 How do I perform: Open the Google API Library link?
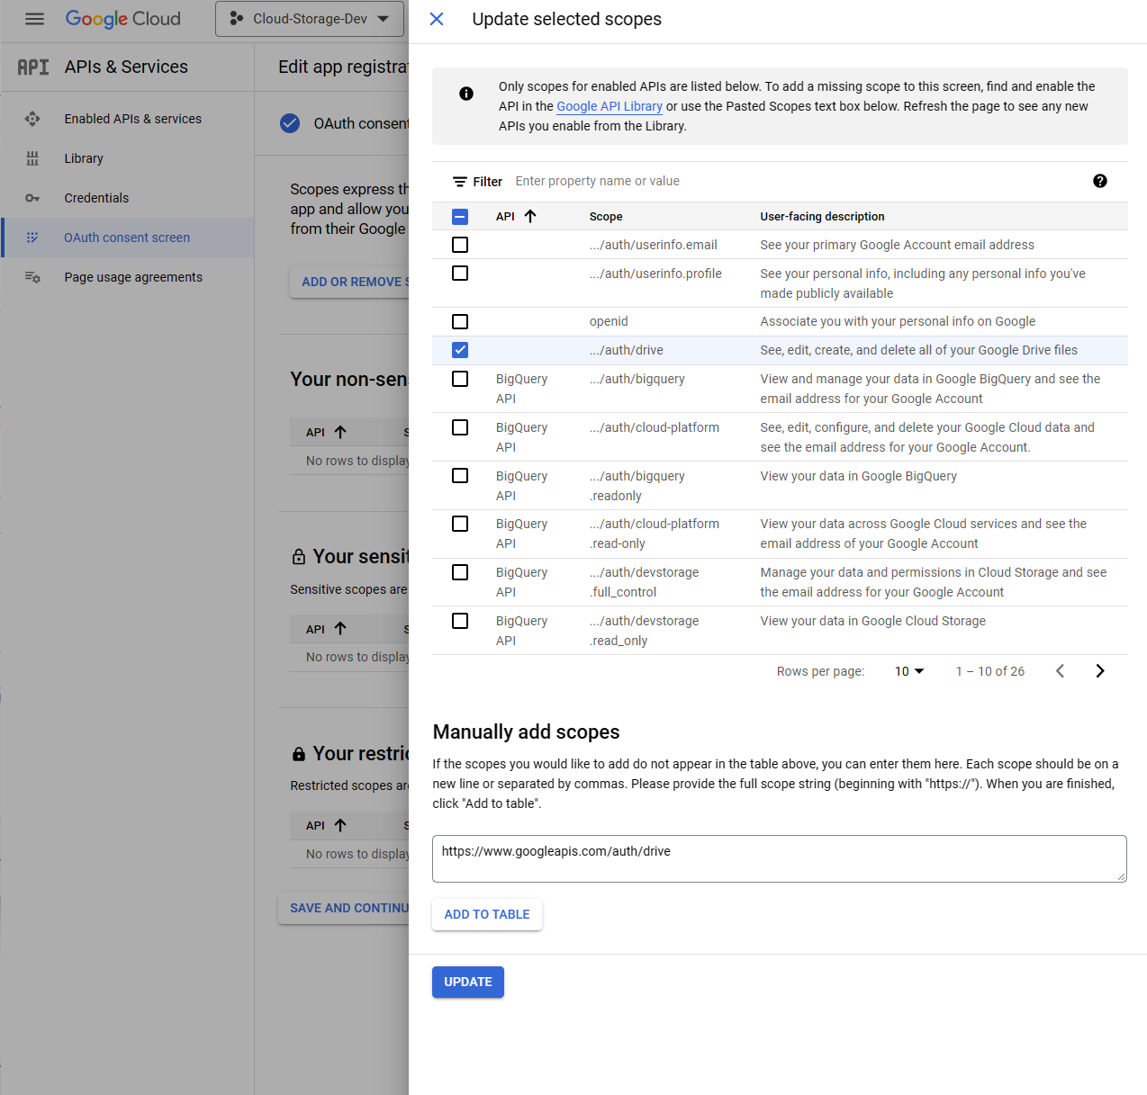(609, 106)
